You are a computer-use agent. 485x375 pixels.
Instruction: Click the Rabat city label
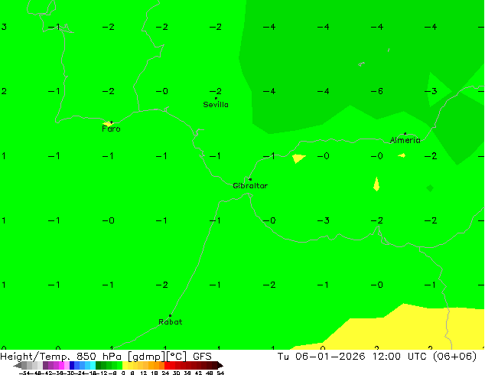click(170, 321)
